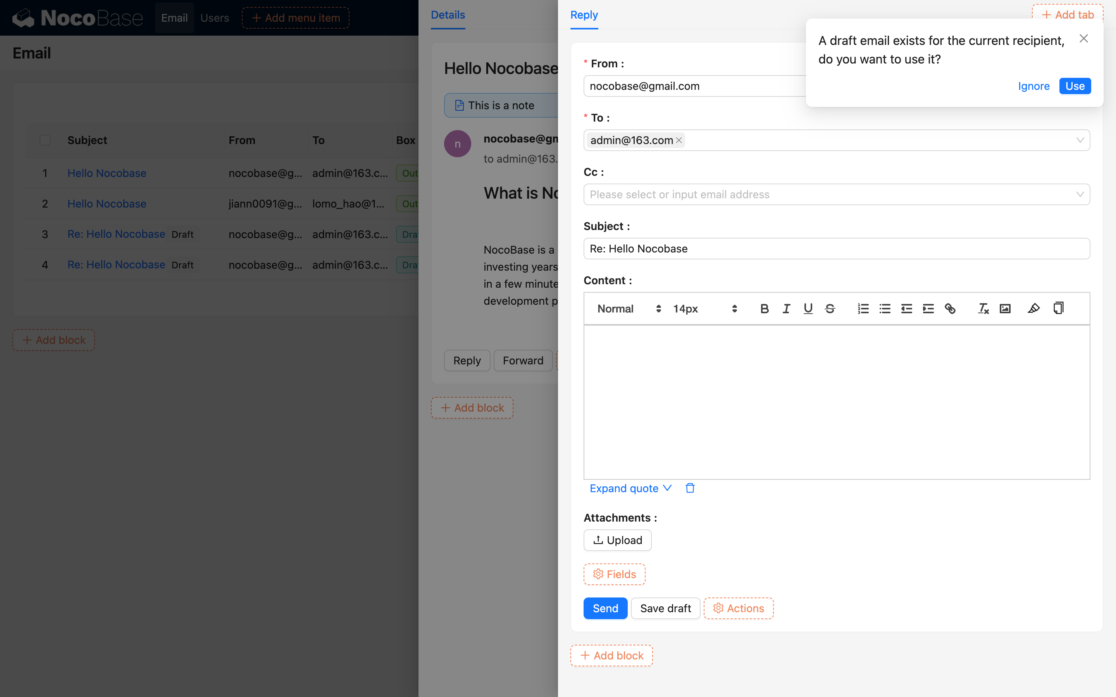This screenshot has height=697, width=1116.
Task: Open the Users menu item
Action: tap(214, 18)
